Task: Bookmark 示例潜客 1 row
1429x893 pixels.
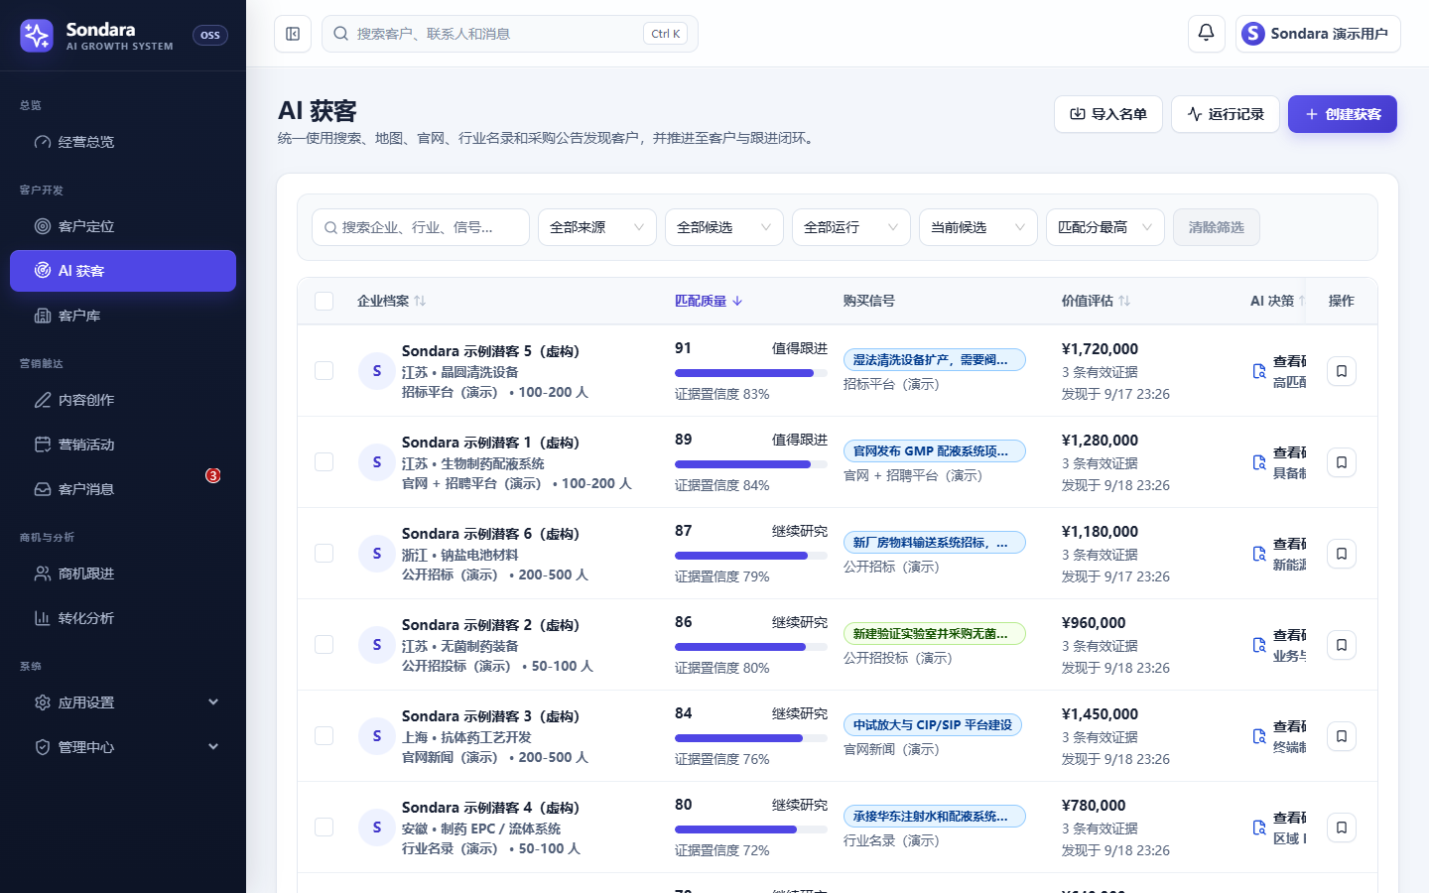Action: (x=1342, y=462)
